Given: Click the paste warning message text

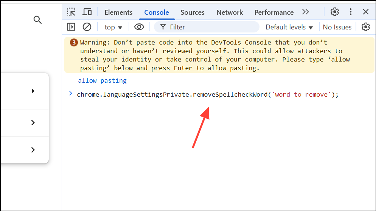Looking at the screenshot, I should (215, 55).
